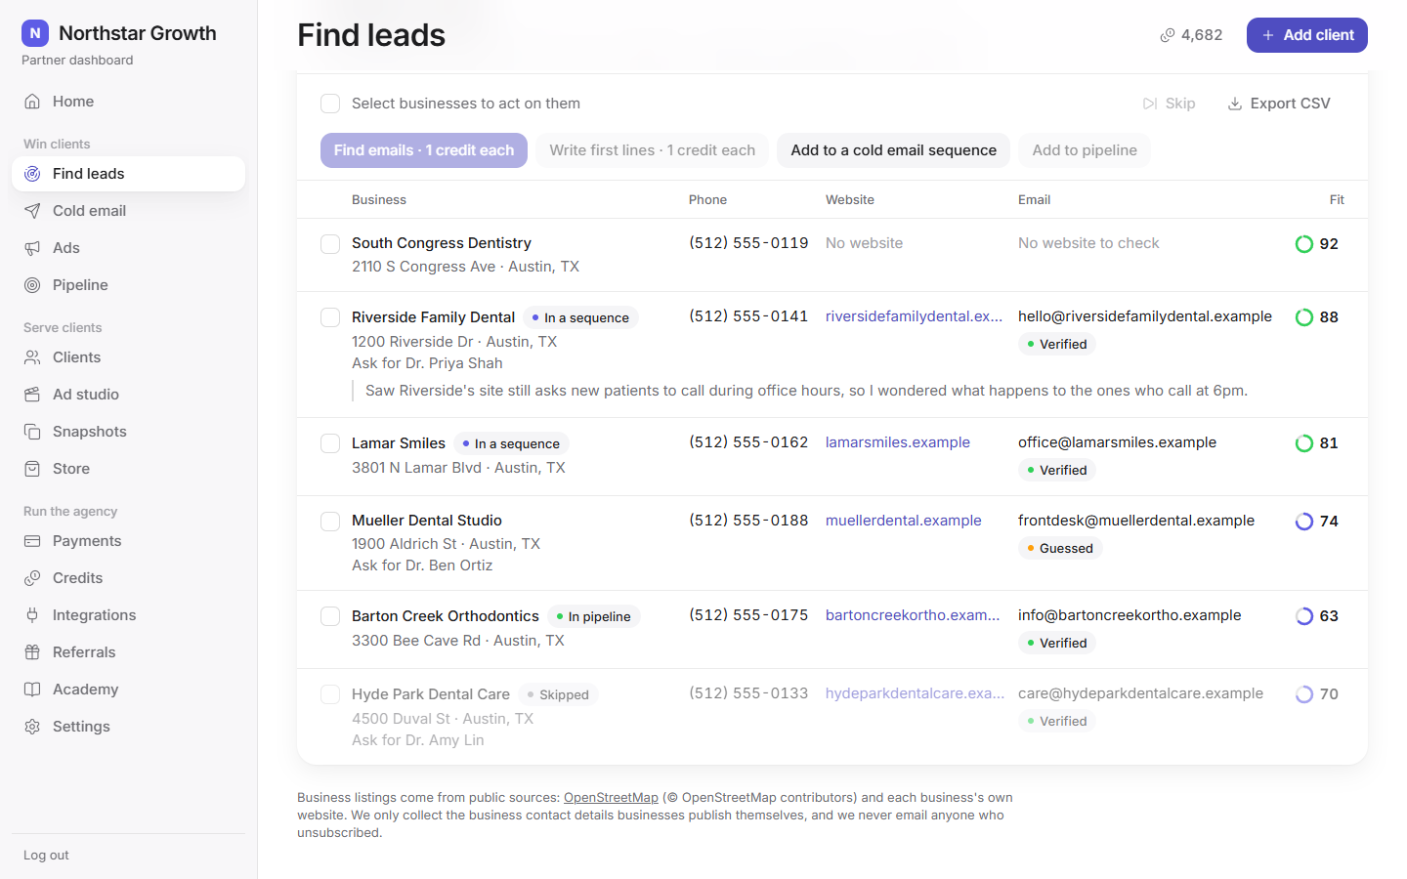Click the Settings gear icon
The image size is (1407, 879).
tap(32, 727)
